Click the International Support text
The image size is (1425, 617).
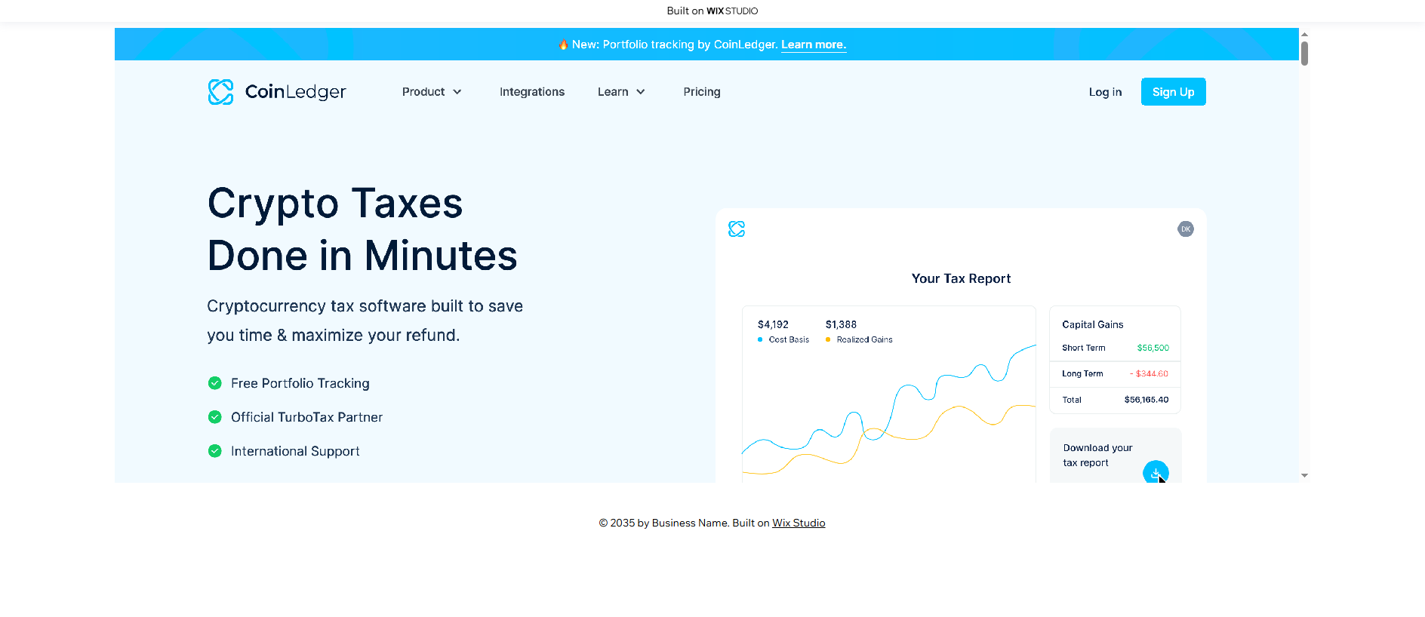point(295,451)
